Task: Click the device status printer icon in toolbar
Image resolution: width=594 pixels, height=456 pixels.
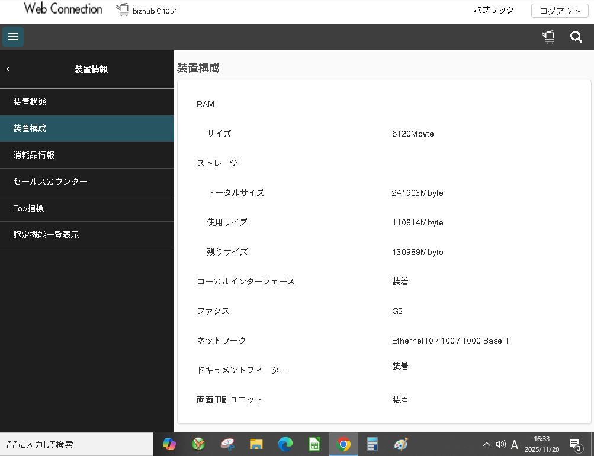Action: click(548, 37)
